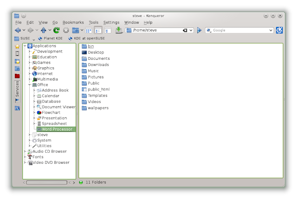The width and height of the screenshot is (297, 199).
Task: Select Flowchart in Office tree
Action: (x=49, y=112)
